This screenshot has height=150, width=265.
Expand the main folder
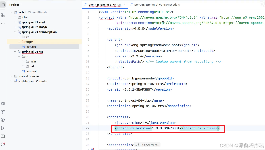[x=23, y=61]
